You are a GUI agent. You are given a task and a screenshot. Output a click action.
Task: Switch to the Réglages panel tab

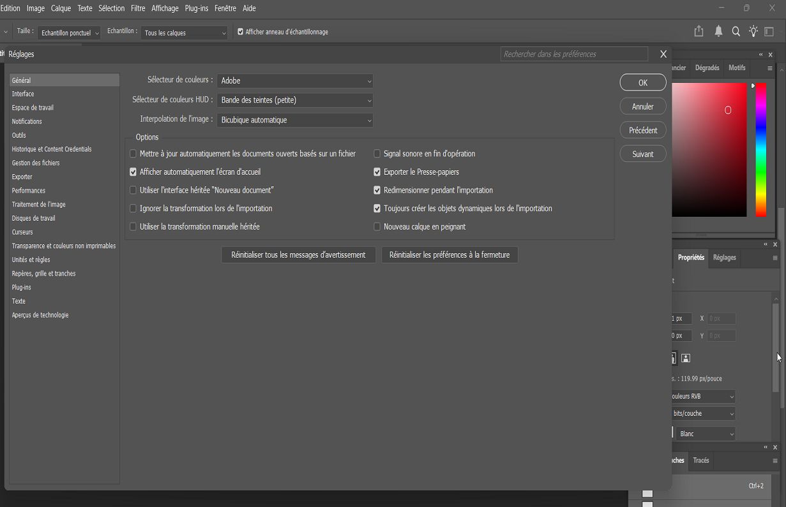[x=725, y=258]
